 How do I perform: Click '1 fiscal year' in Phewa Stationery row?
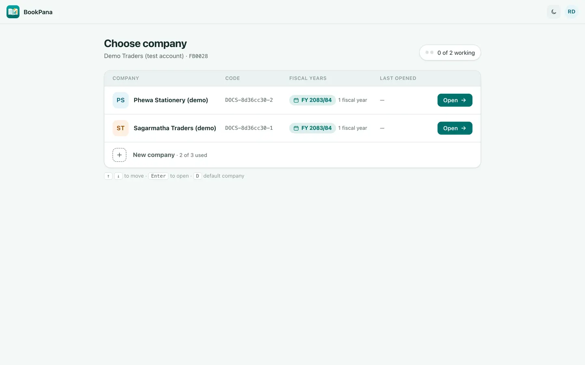tap(353, 100)
